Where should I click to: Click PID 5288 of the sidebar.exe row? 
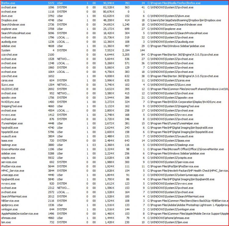(51, 154)
